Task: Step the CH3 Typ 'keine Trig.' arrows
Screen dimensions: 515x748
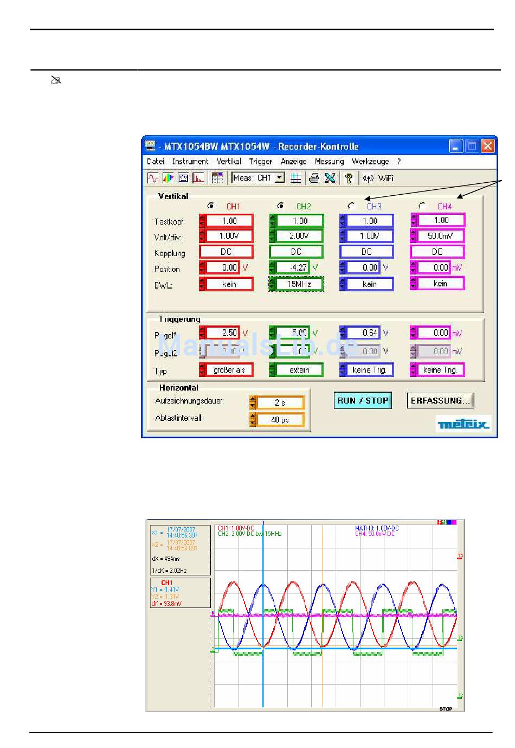Action: 343,370
